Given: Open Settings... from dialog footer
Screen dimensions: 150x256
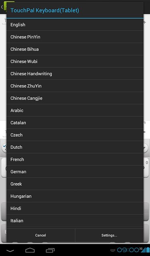Looking at the screenshot, I should (109, 235).
